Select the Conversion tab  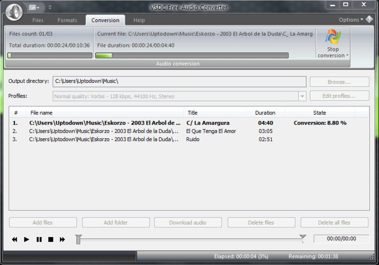(105, 20)
